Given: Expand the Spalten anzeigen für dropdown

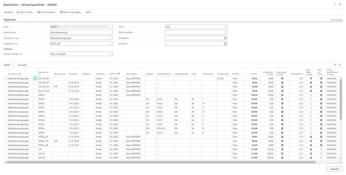Looking at the screenshot, I should [110, 54].
